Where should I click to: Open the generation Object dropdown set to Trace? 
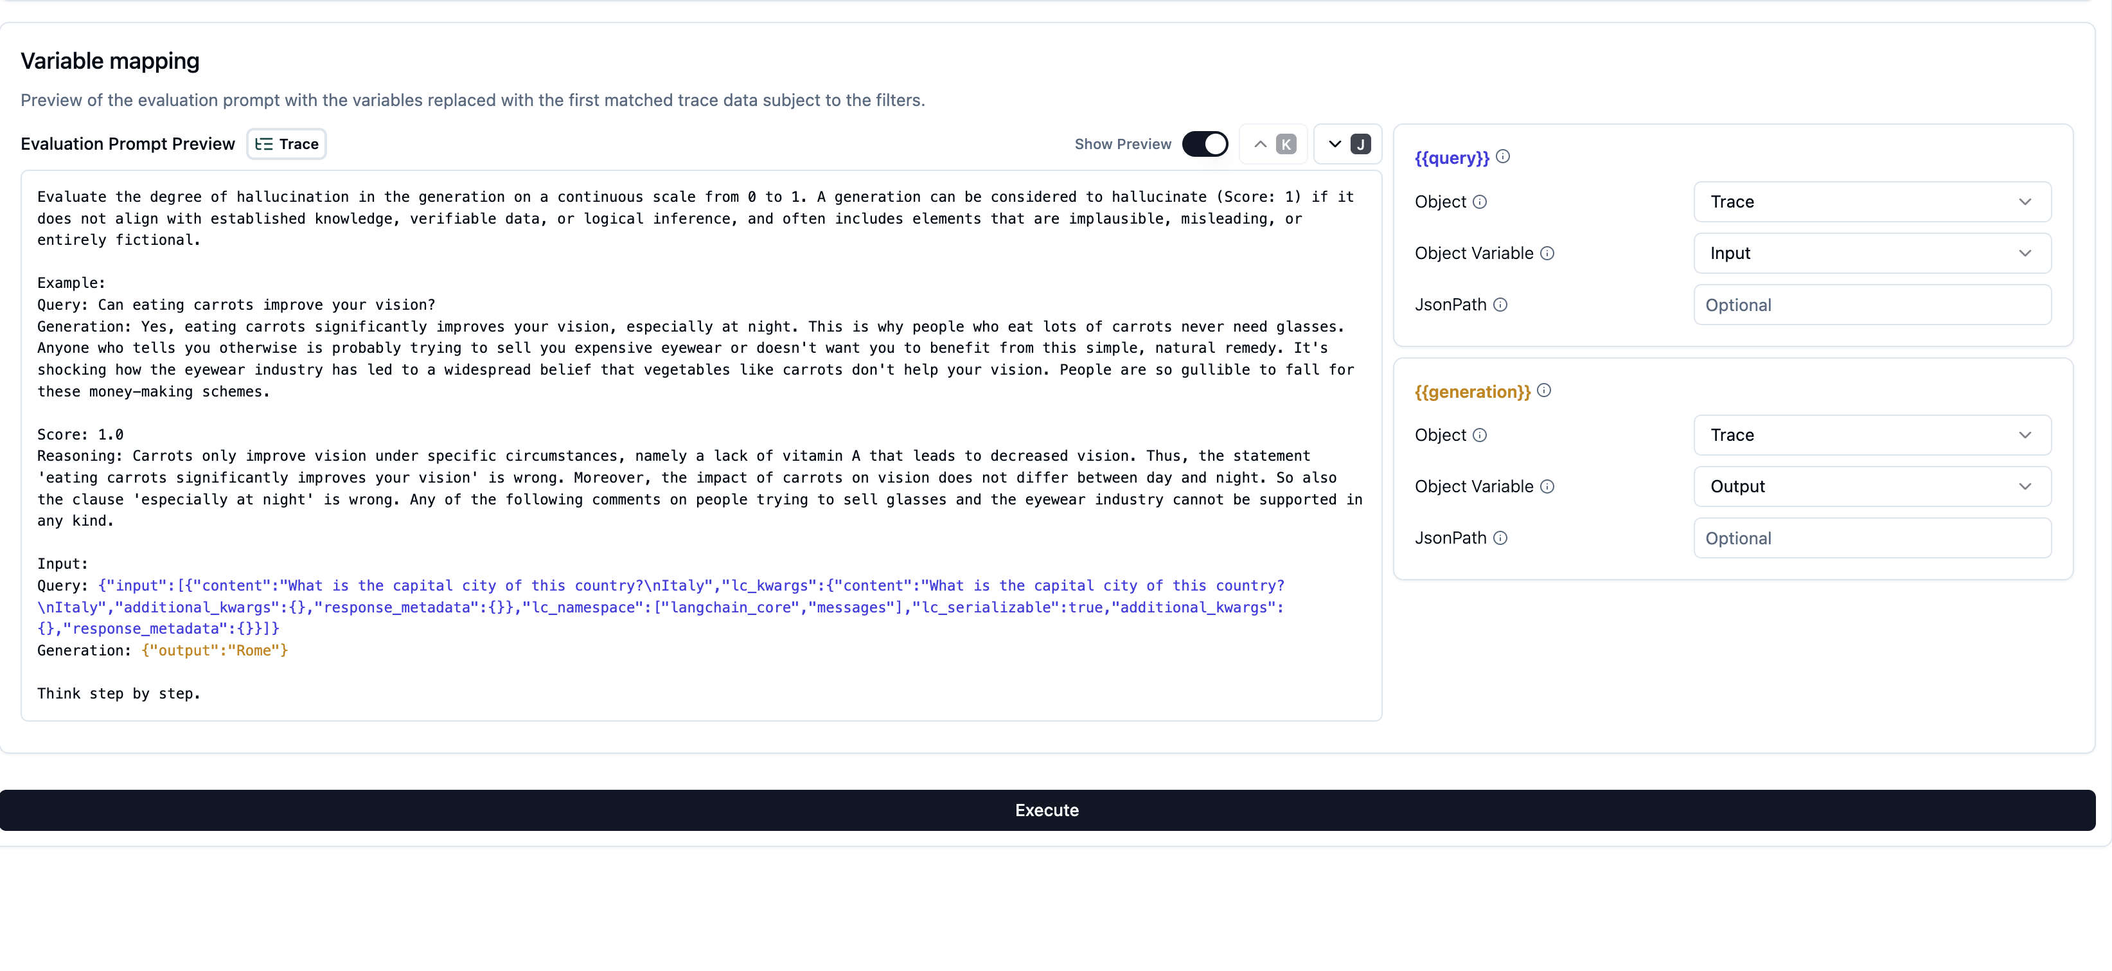pos(1872,436)
